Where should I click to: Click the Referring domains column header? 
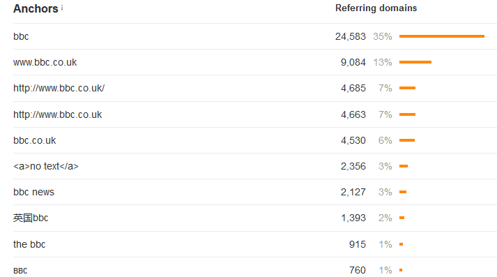tap(376, 8)
